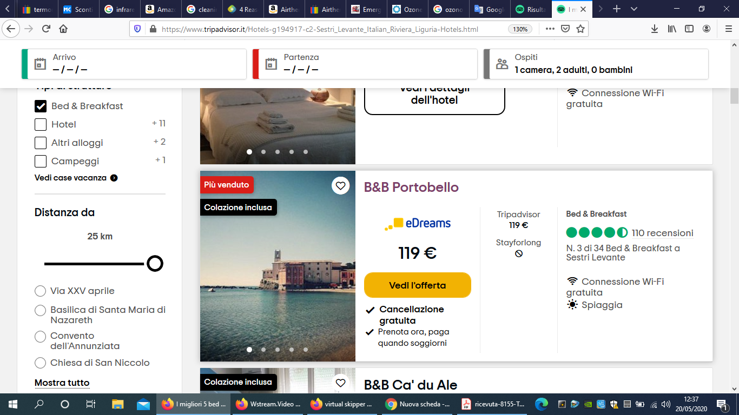
Task: Open Windows taskbar search
Action: tap(39, 404)
